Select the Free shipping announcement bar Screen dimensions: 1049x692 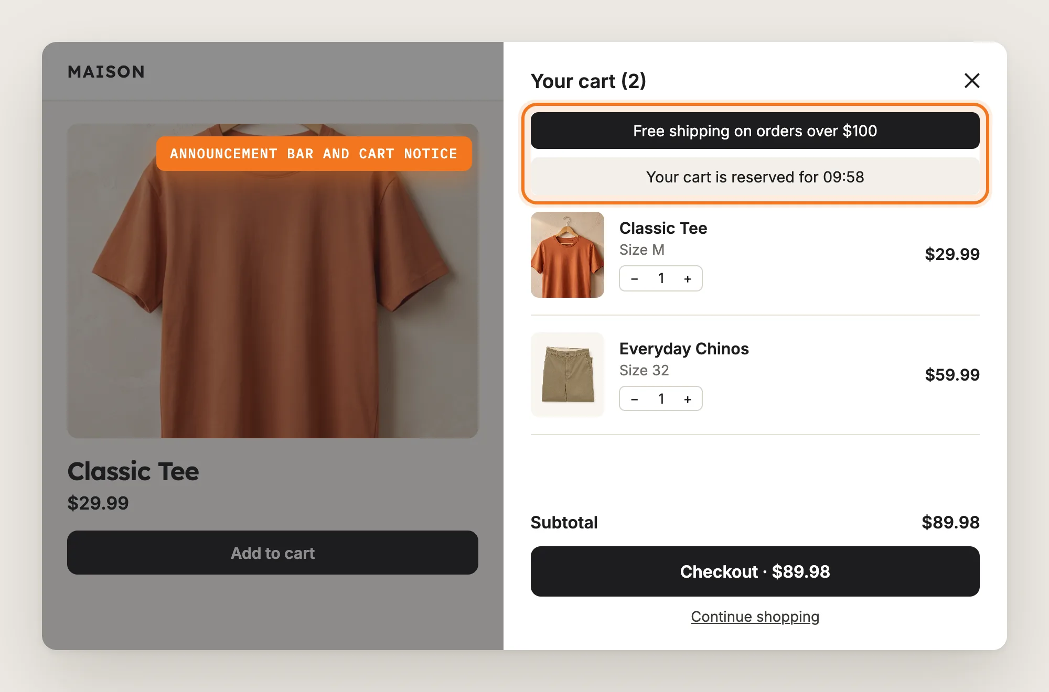[755, 131]
